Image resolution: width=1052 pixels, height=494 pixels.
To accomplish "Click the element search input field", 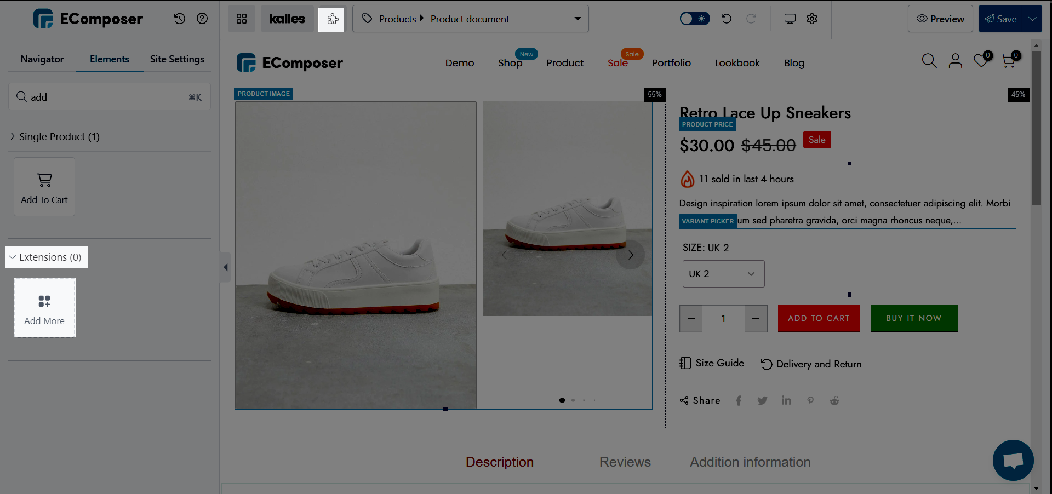I will click(x=110, y=97).
